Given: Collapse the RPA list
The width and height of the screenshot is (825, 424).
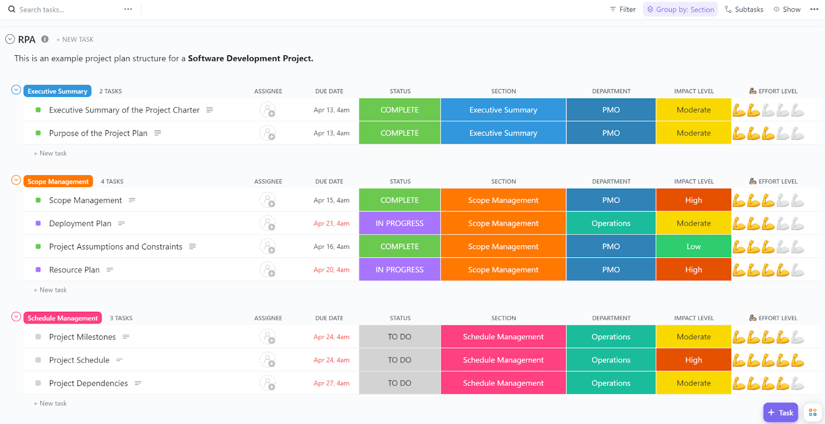Looking at the screenshot, I should [10, 39].
